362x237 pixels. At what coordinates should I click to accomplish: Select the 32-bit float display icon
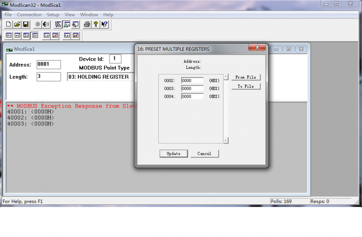pos(47,36)
